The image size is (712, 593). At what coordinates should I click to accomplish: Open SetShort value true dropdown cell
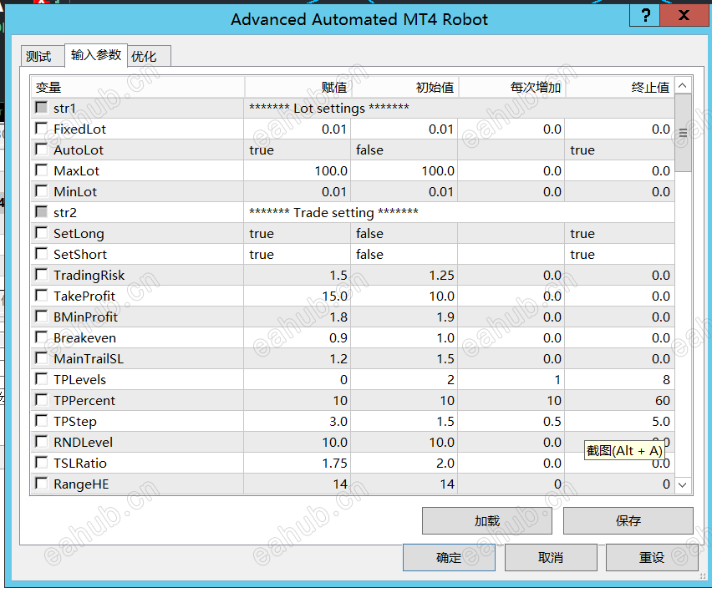(x=298, y=254)
